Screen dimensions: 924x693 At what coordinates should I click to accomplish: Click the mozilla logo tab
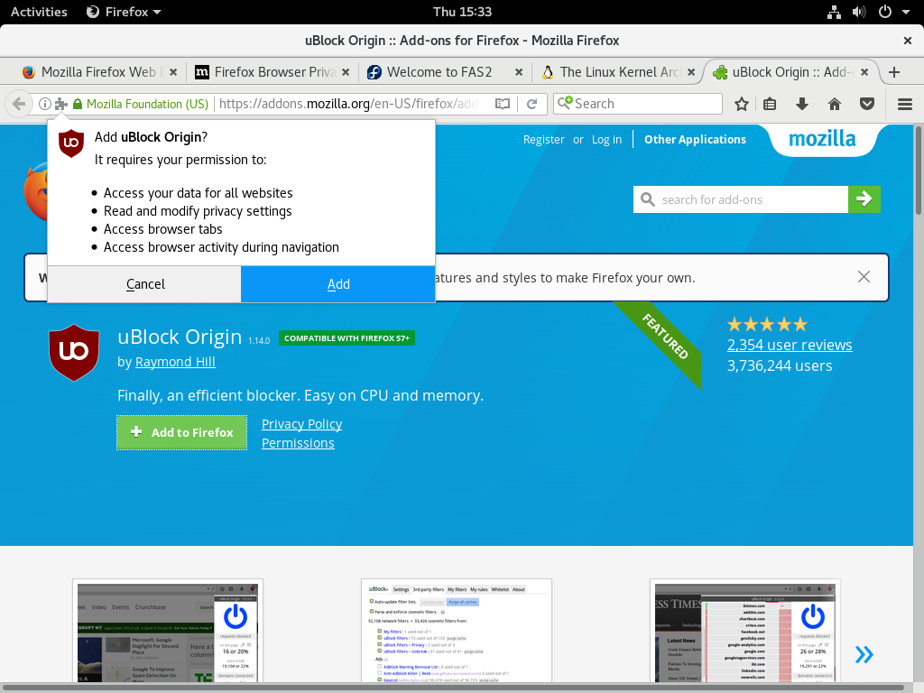coord(822,139)
